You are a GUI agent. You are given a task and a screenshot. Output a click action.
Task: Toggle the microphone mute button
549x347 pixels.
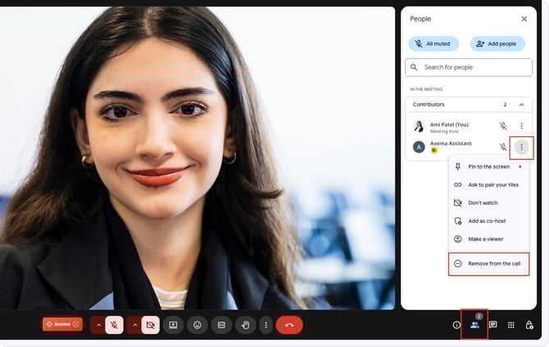pyautogui.click(x=114, y=325)
